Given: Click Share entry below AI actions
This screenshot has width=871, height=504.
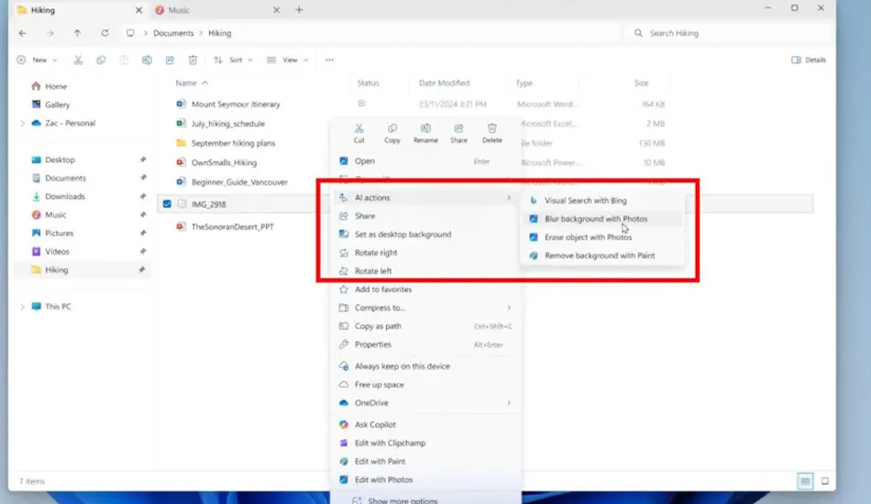Looking at the screenshot, I should pos(425,216).
